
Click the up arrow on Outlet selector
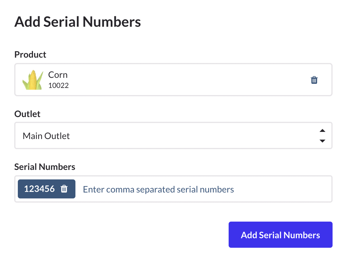point(322,131)
